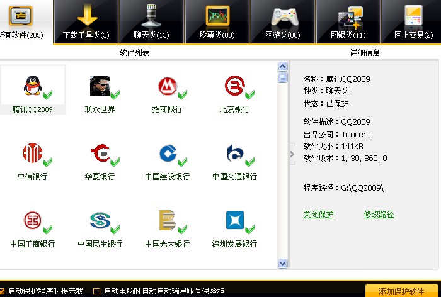Toggle 启动保护程序时提示我 checkbox
Image resolution: width=441 pixels, height=297 pixels.
tap(2, 291)
